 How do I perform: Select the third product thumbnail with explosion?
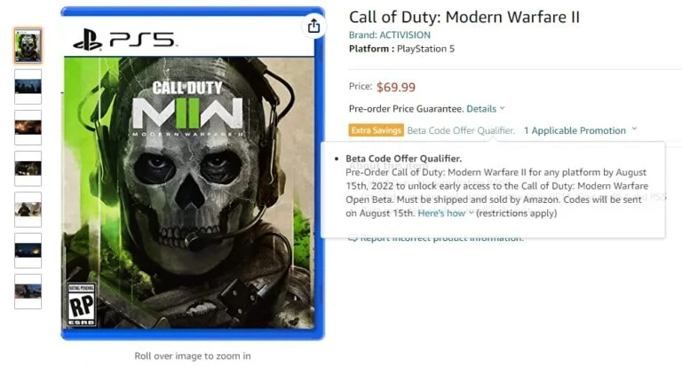[28, 128]
